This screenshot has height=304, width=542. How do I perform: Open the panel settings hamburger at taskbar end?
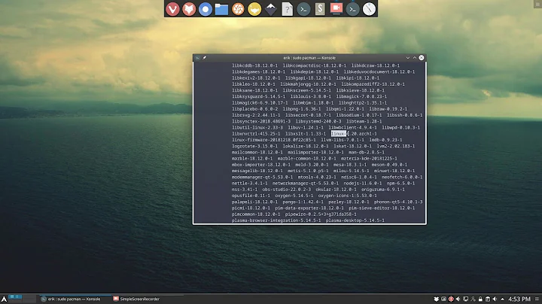pyautogui.click(x=537, y=299)
